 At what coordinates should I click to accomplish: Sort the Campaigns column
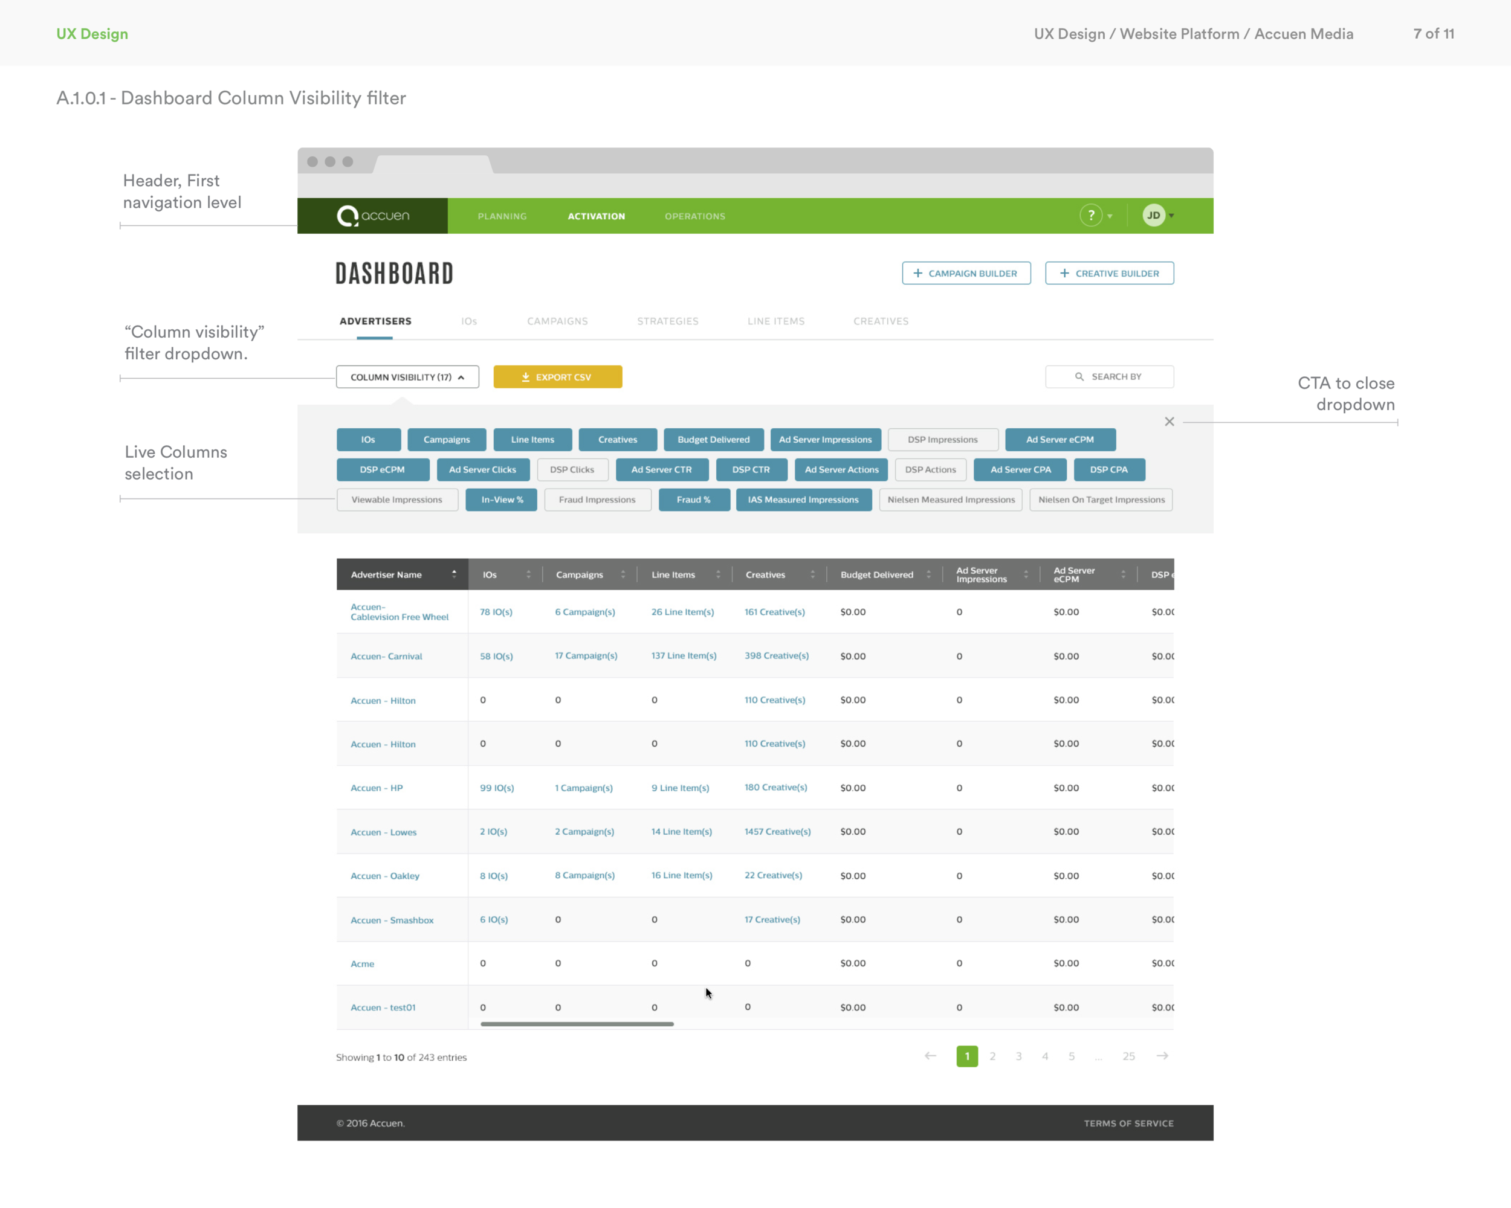(623, 574)
